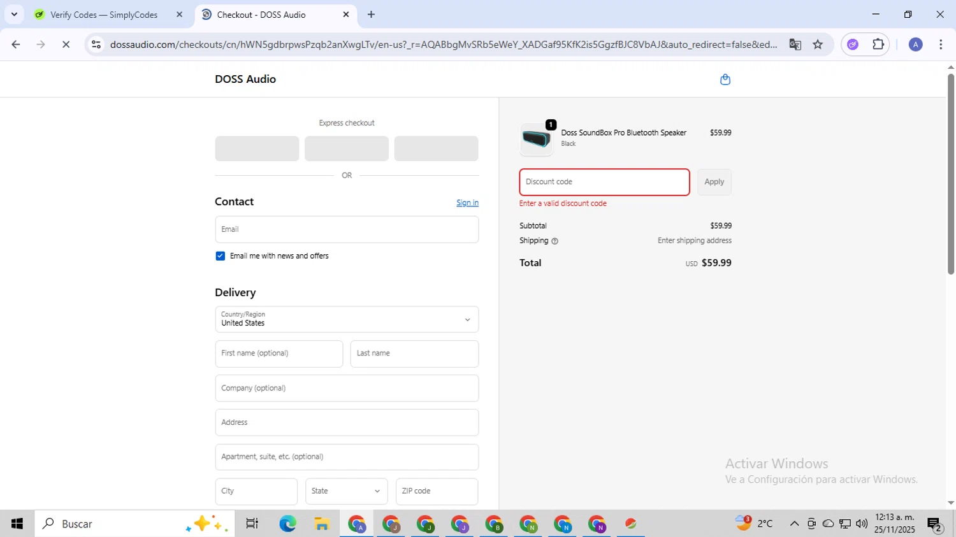Click the third express checkout placeholder button
The image size is (956, 537).
click(x=437, y=148)
